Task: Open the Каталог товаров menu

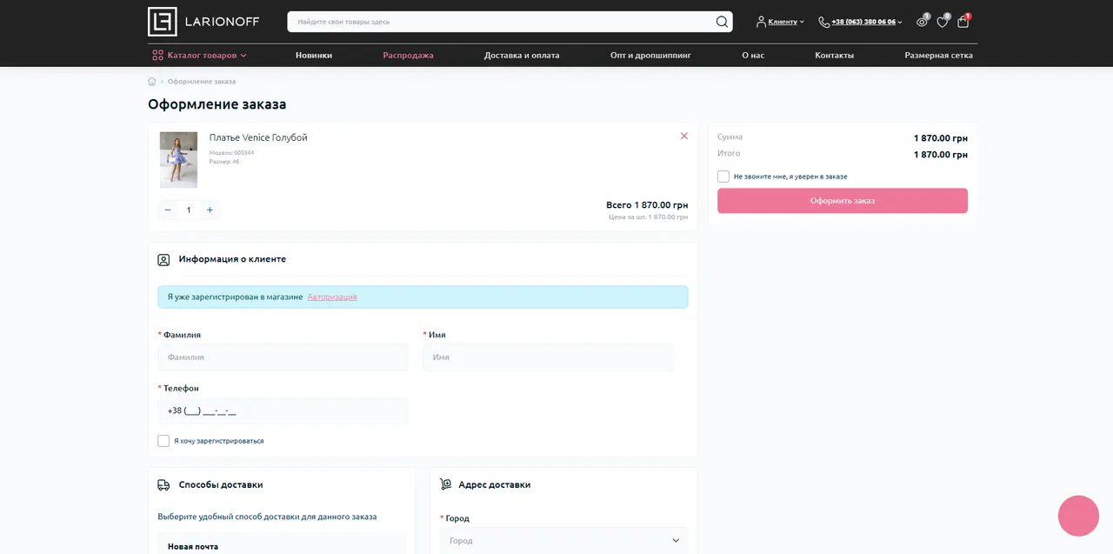Action: pyautogui.click(x=199, y=55)
